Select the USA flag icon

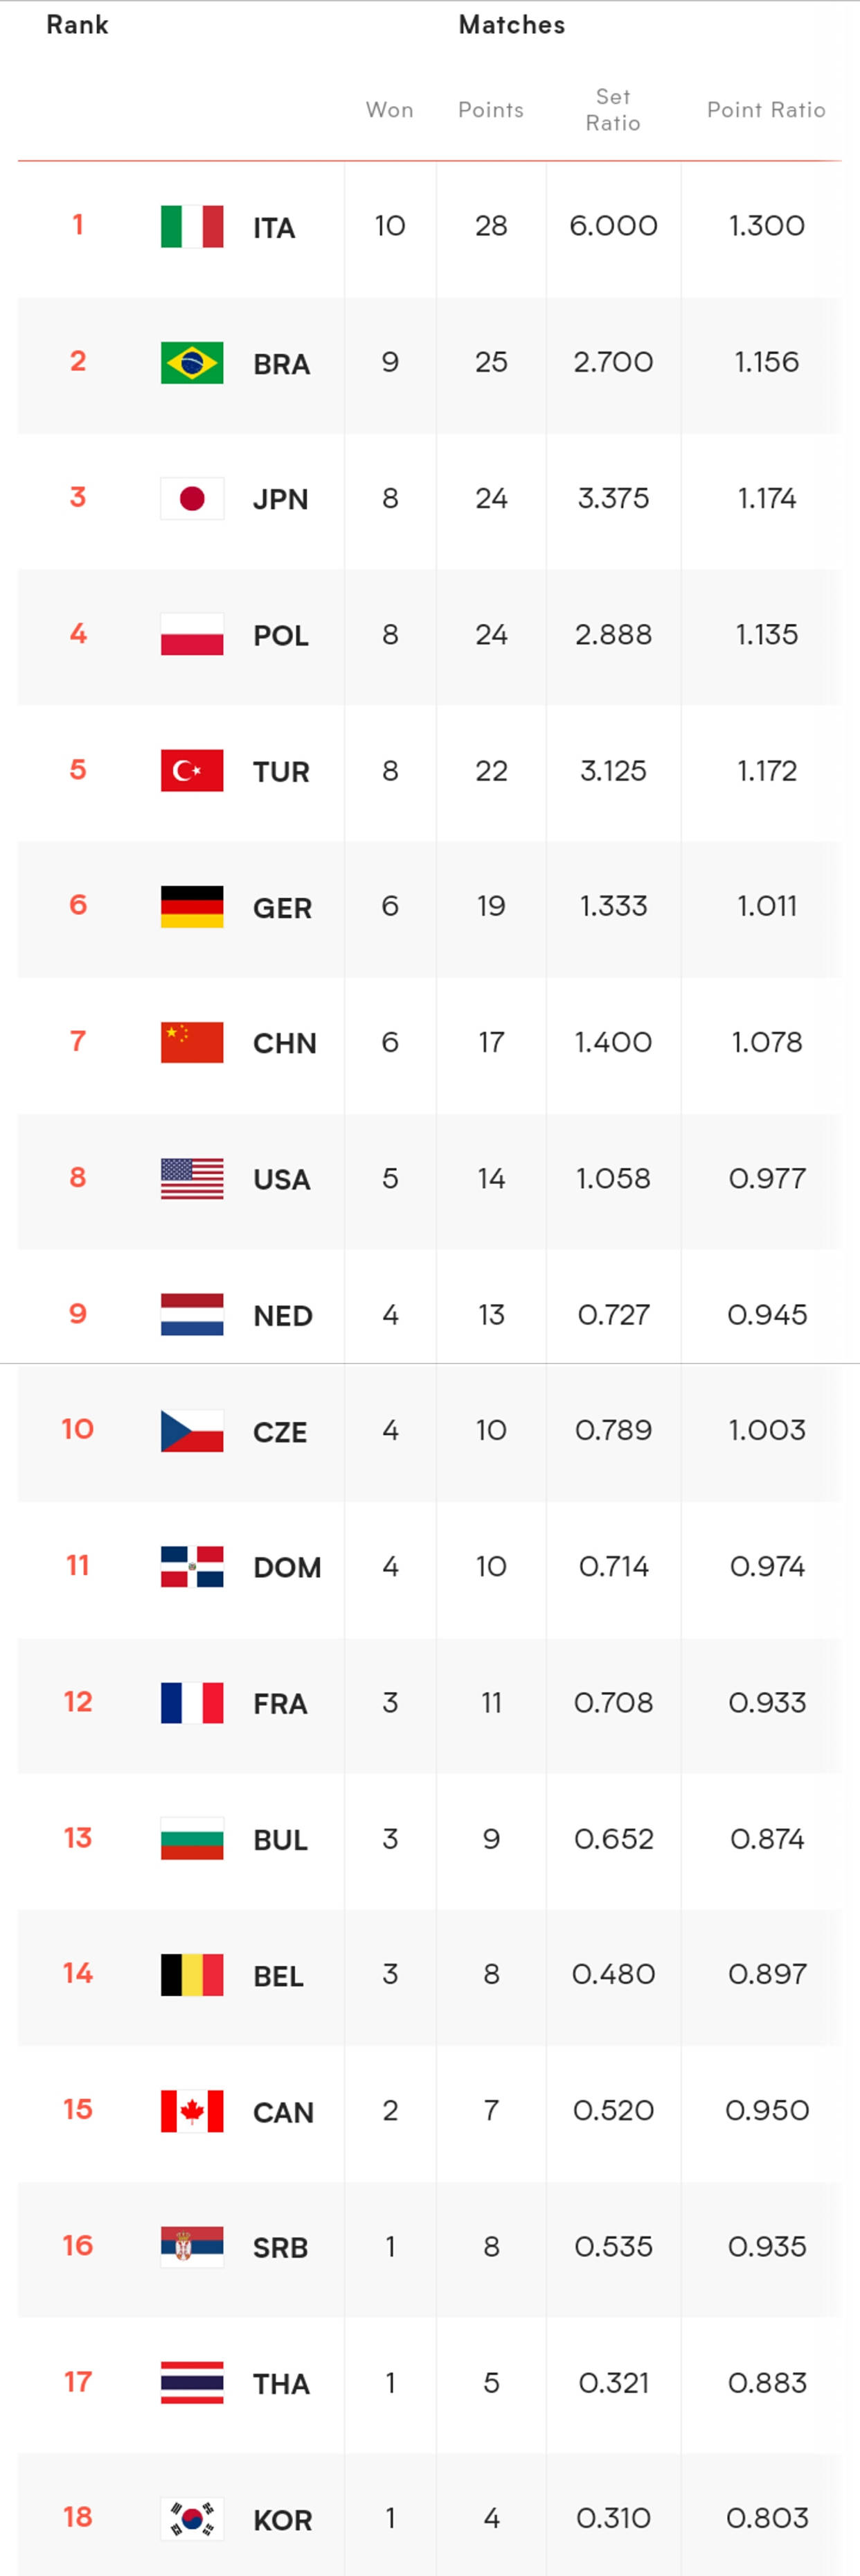point(192,1179)
